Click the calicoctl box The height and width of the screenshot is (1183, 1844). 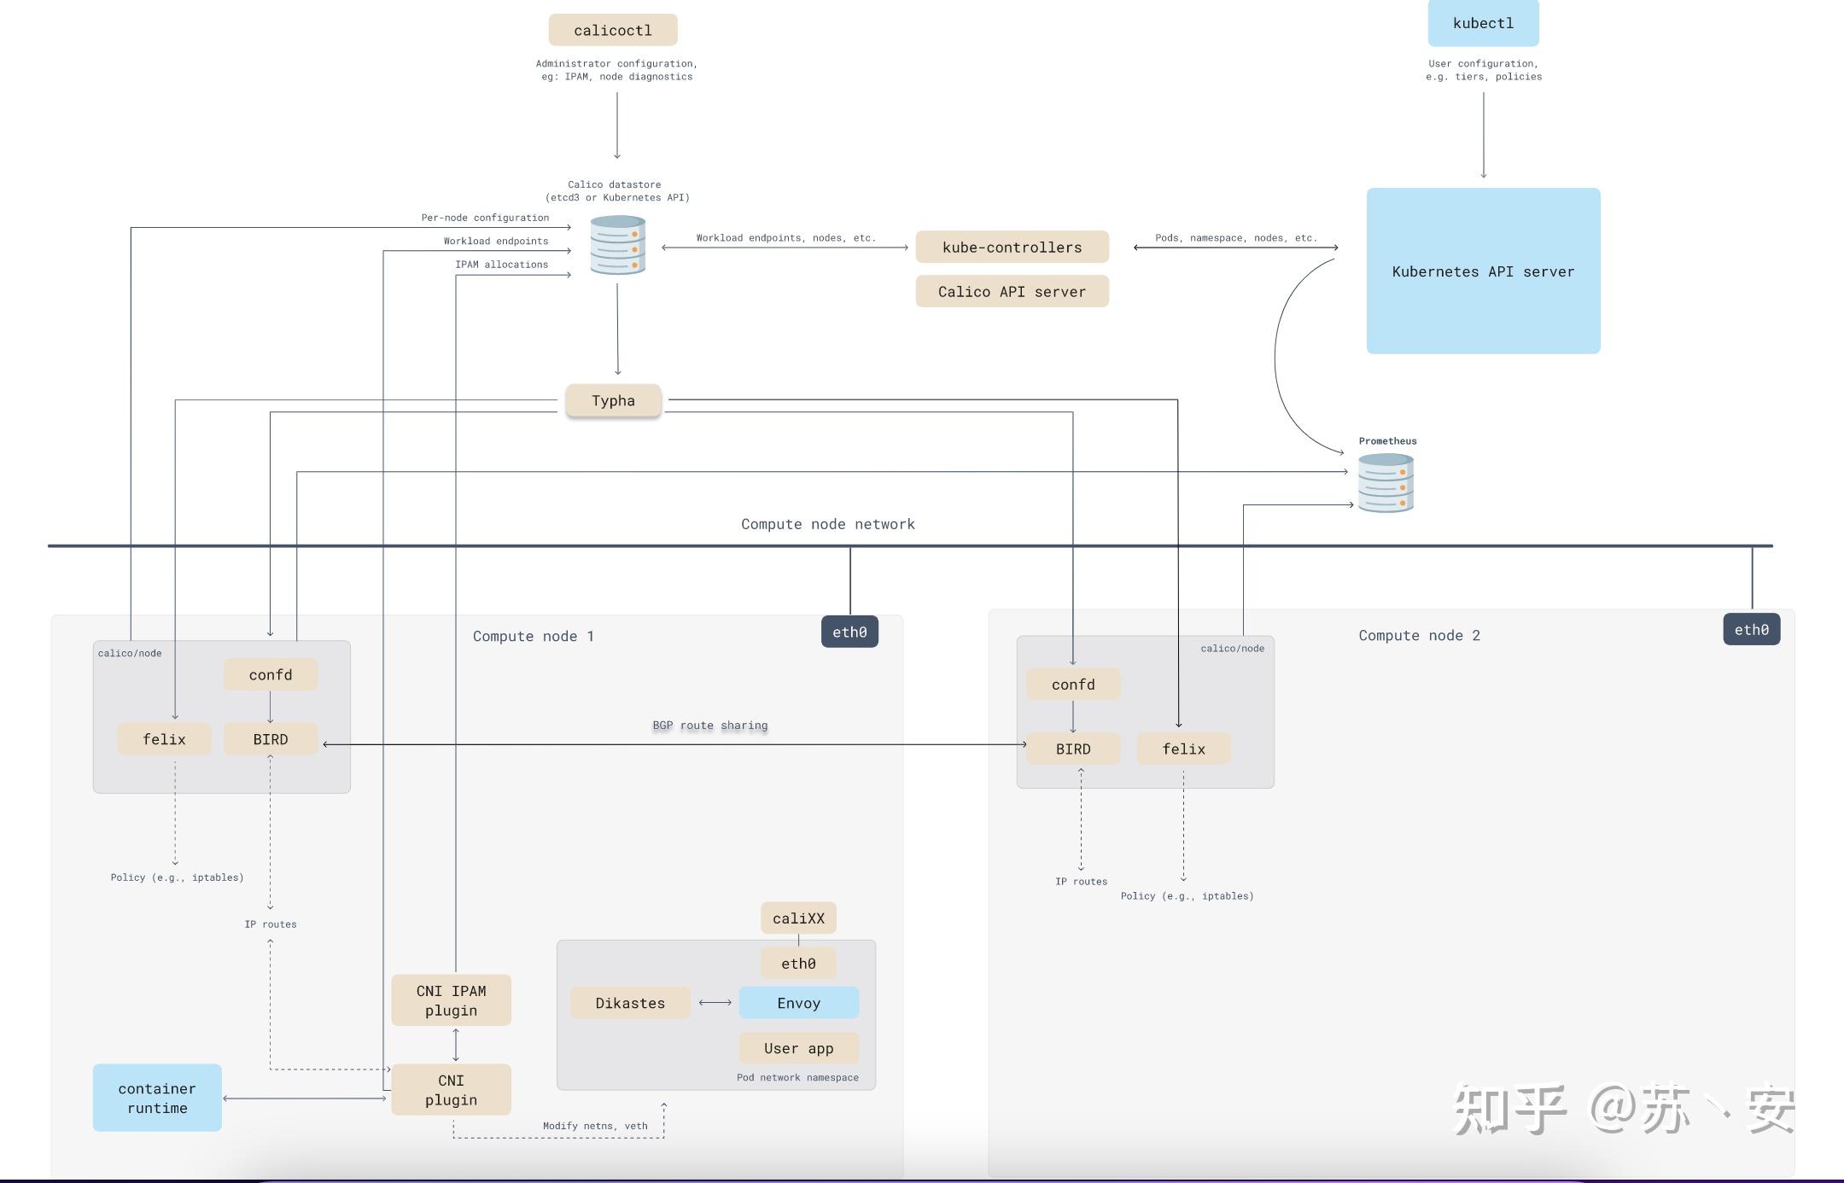pos(613,30)
